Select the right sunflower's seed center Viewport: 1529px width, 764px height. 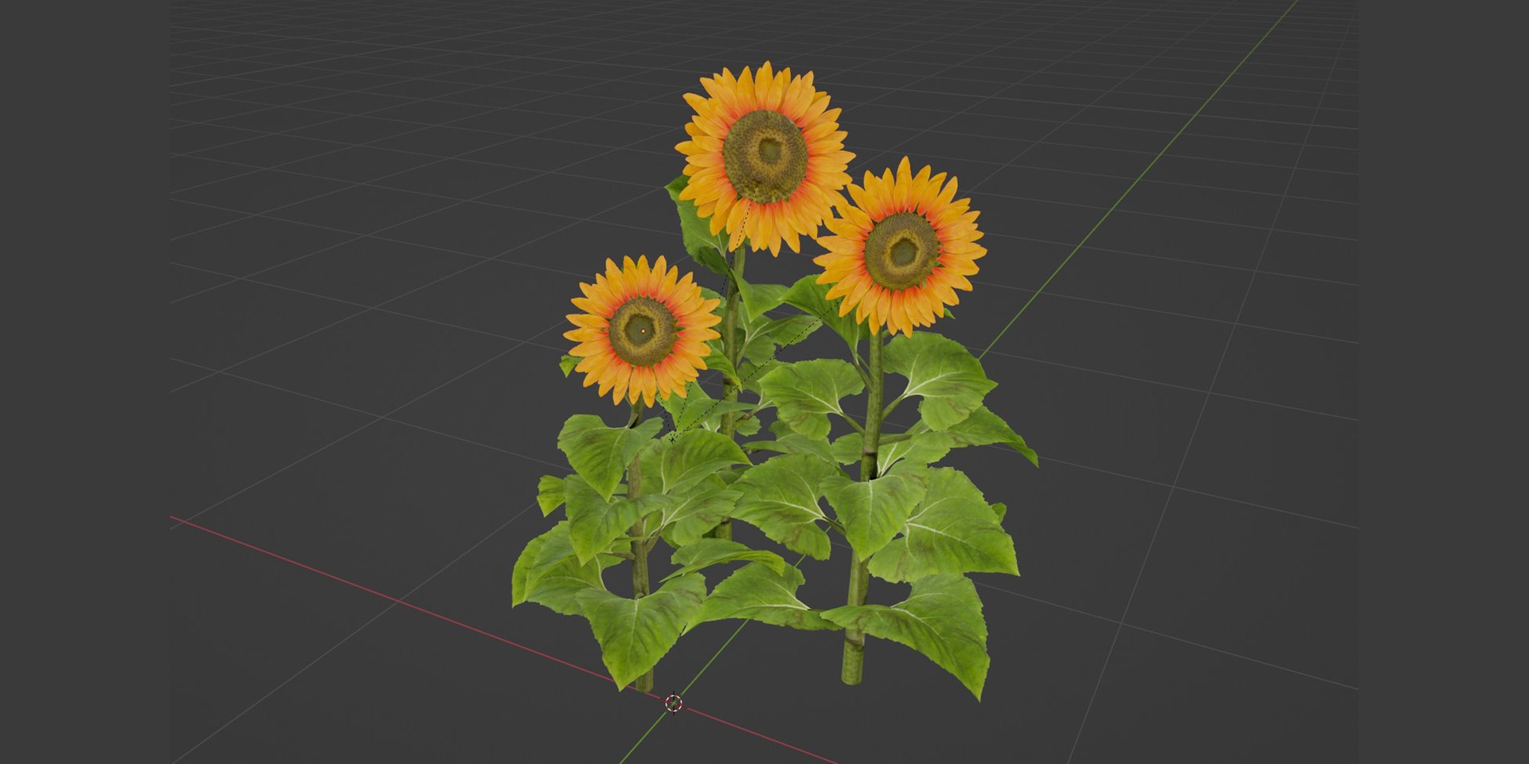tap(902, 251)
